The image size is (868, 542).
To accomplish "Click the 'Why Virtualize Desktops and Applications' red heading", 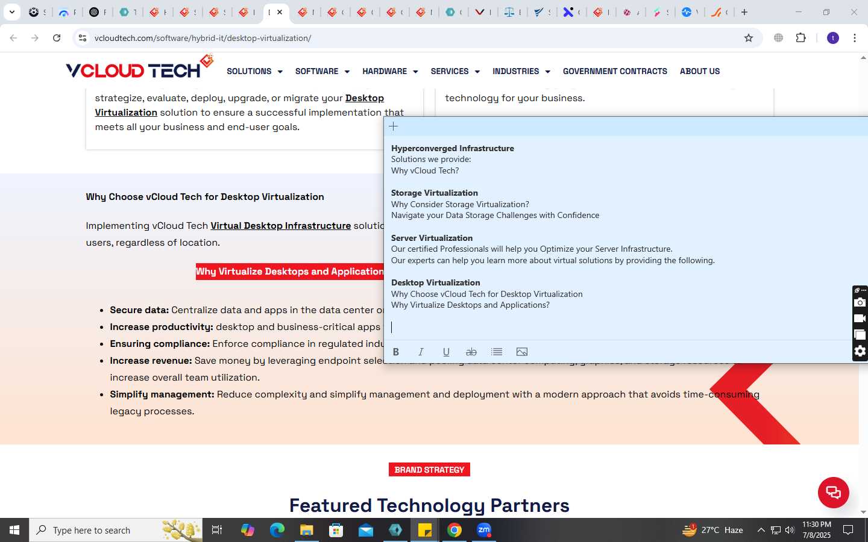I will pyautogui.click(x=290, y=272).
